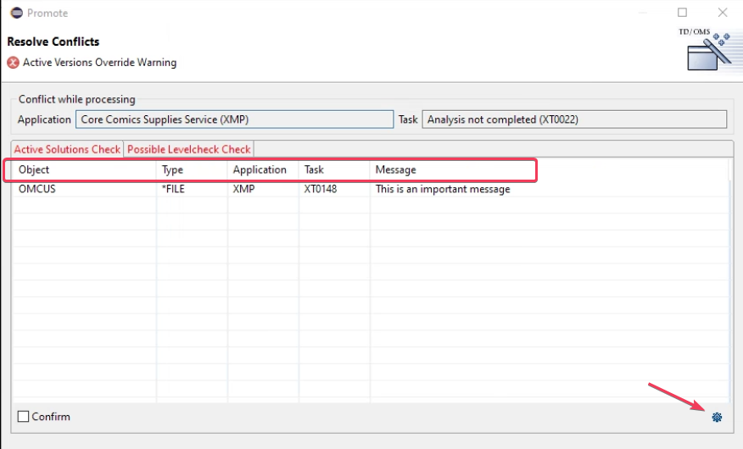
Task: Click the Application column header
Action: (260, 169)
